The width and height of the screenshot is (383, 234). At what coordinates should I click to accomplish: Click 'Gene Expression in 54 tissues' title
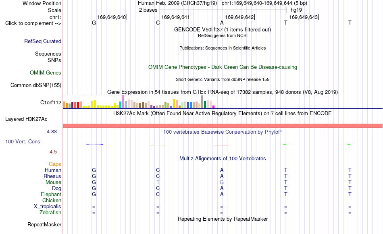click(x=223, y=92)
